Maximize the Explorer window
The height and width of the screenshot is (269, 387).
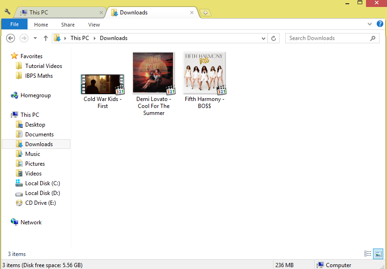359,3
